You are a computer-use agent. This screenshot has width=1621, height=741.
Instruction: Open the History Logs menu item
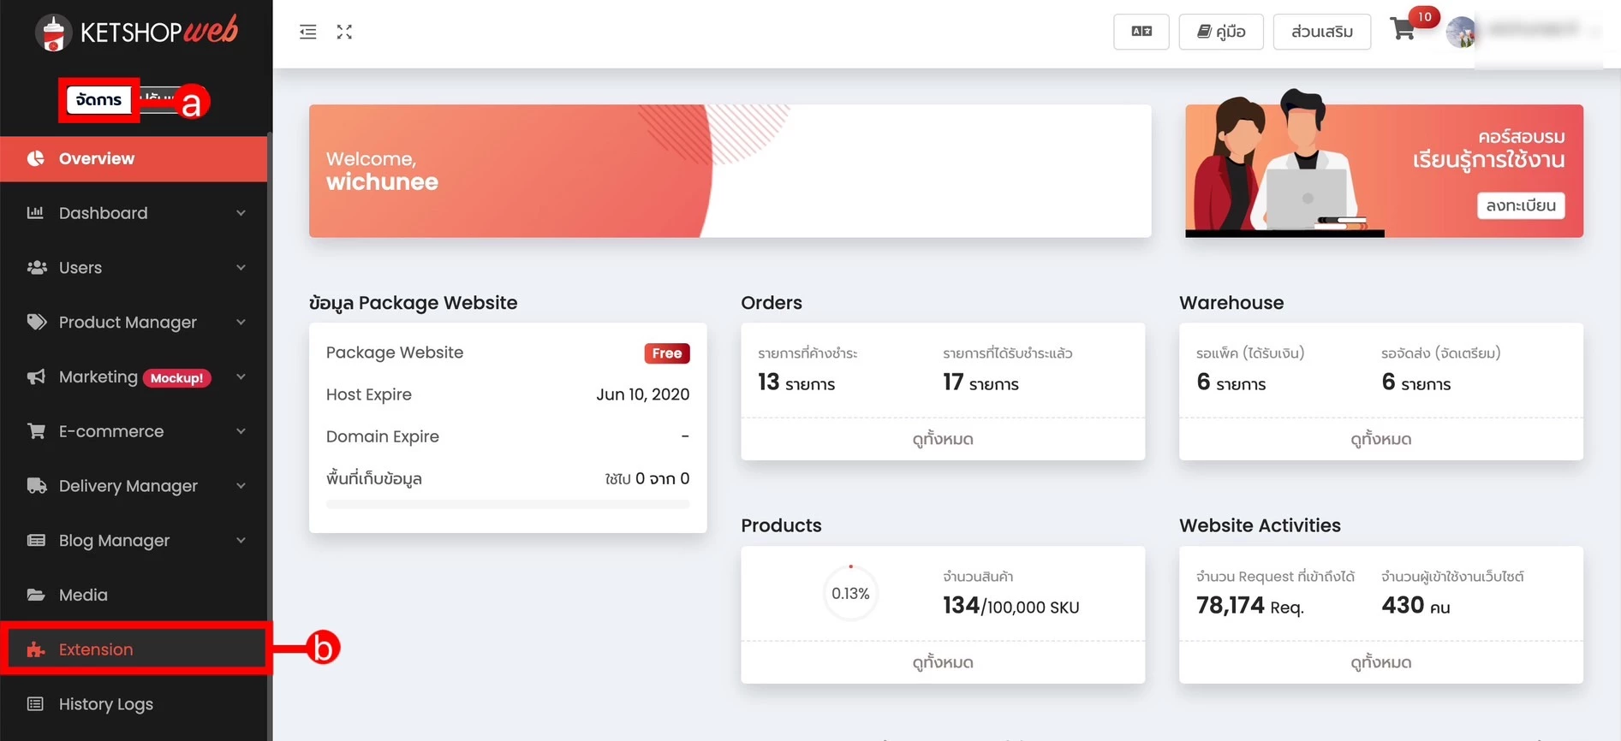pyautogui.click(x=134, y=704)
